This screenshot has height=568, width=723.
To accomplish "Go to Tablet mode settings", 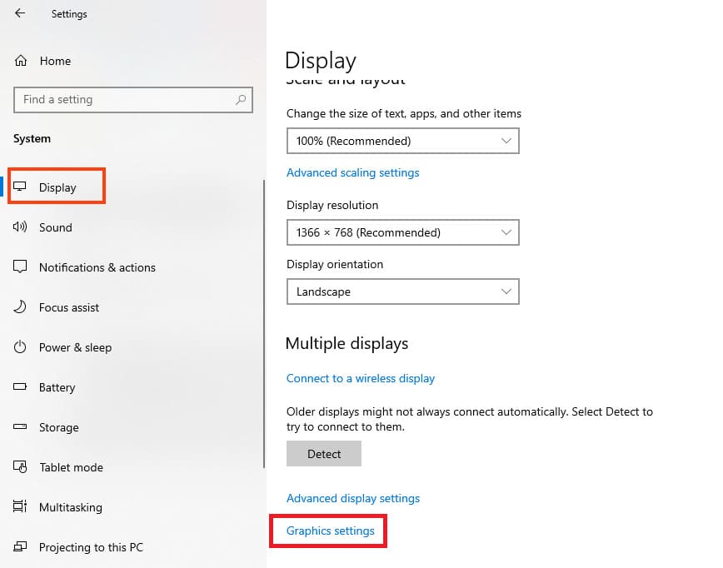I will tap(71, 467).
